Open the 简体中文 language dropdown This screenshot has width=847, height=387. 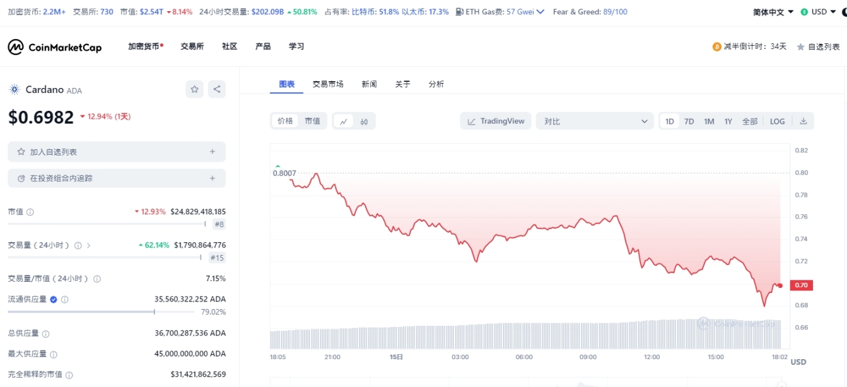773,12
